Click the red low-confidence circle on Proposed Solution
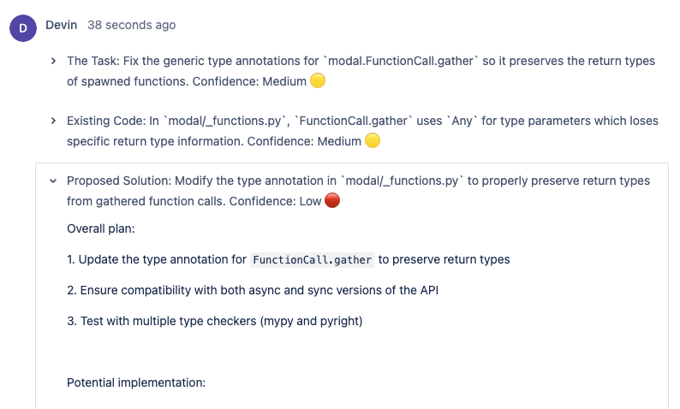 click(332, 200)
